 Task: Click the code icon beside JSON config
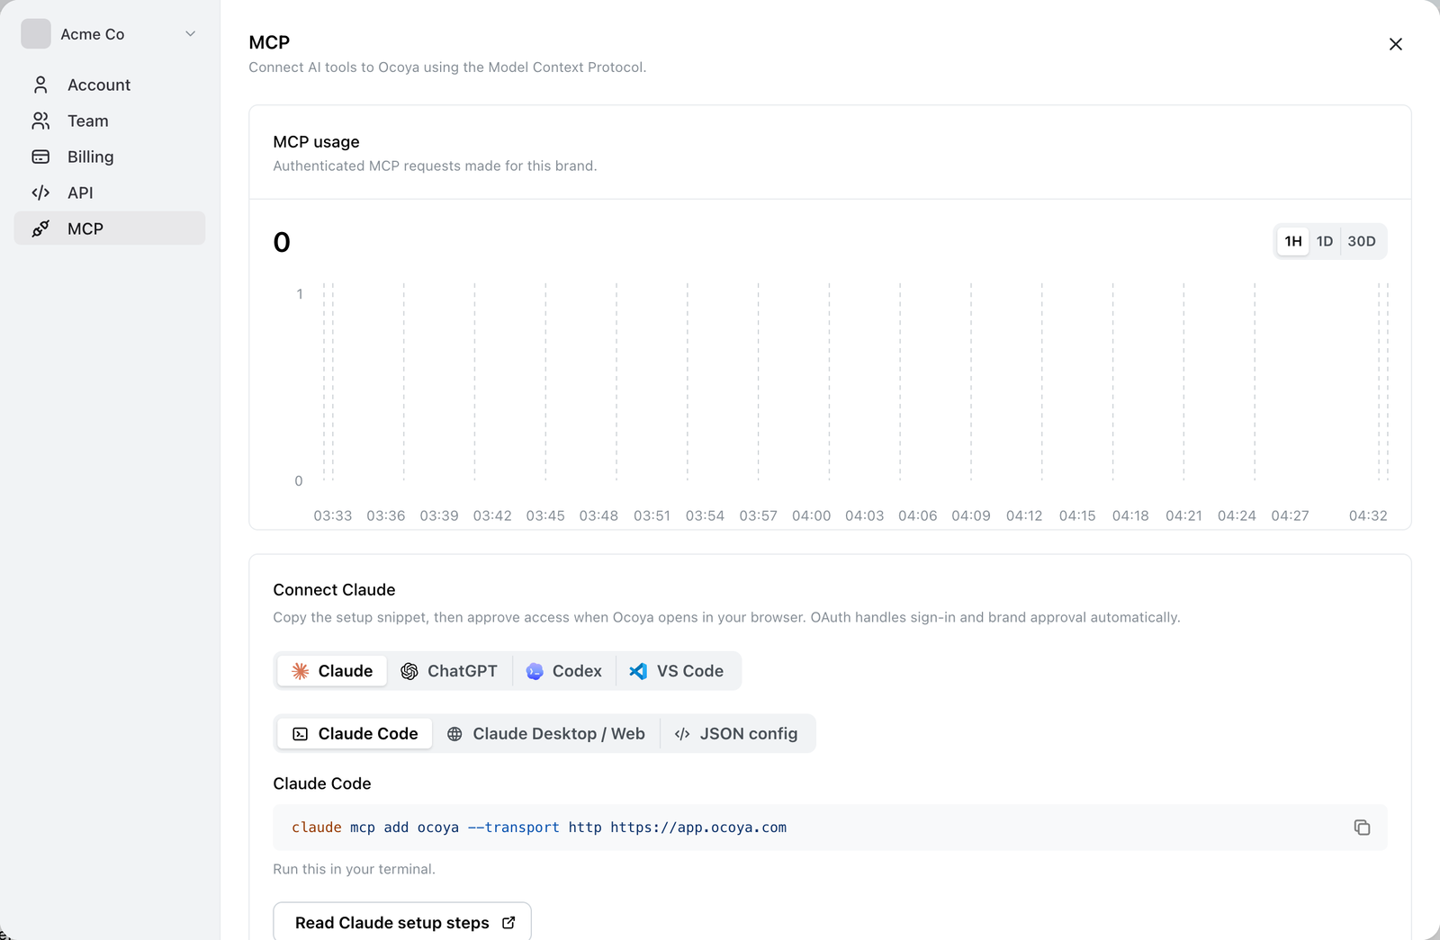click(x=682, y=734)
